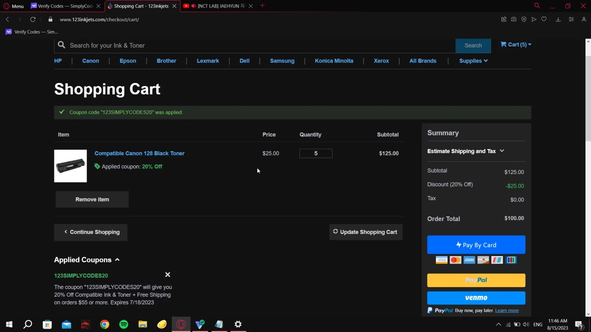Open Spotify from taskbar
This screenshot has width=591, height=332.
pos(124,324)
